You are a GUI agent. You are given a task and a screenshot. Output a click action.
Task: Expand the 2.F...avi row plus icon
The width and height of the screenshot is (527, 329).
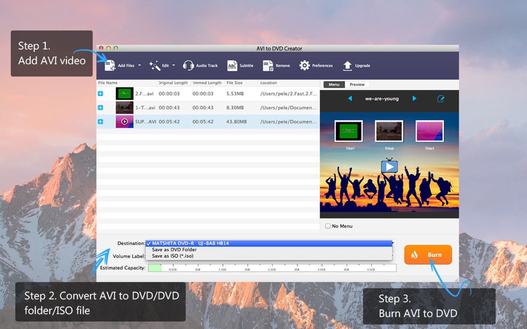click(100, 94)
